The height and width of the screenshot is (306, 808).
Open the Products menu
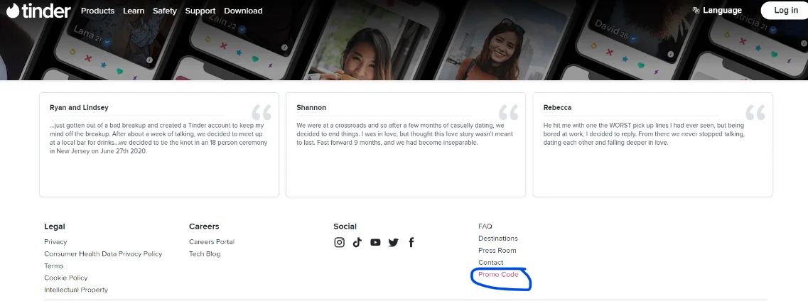(98, 11)
